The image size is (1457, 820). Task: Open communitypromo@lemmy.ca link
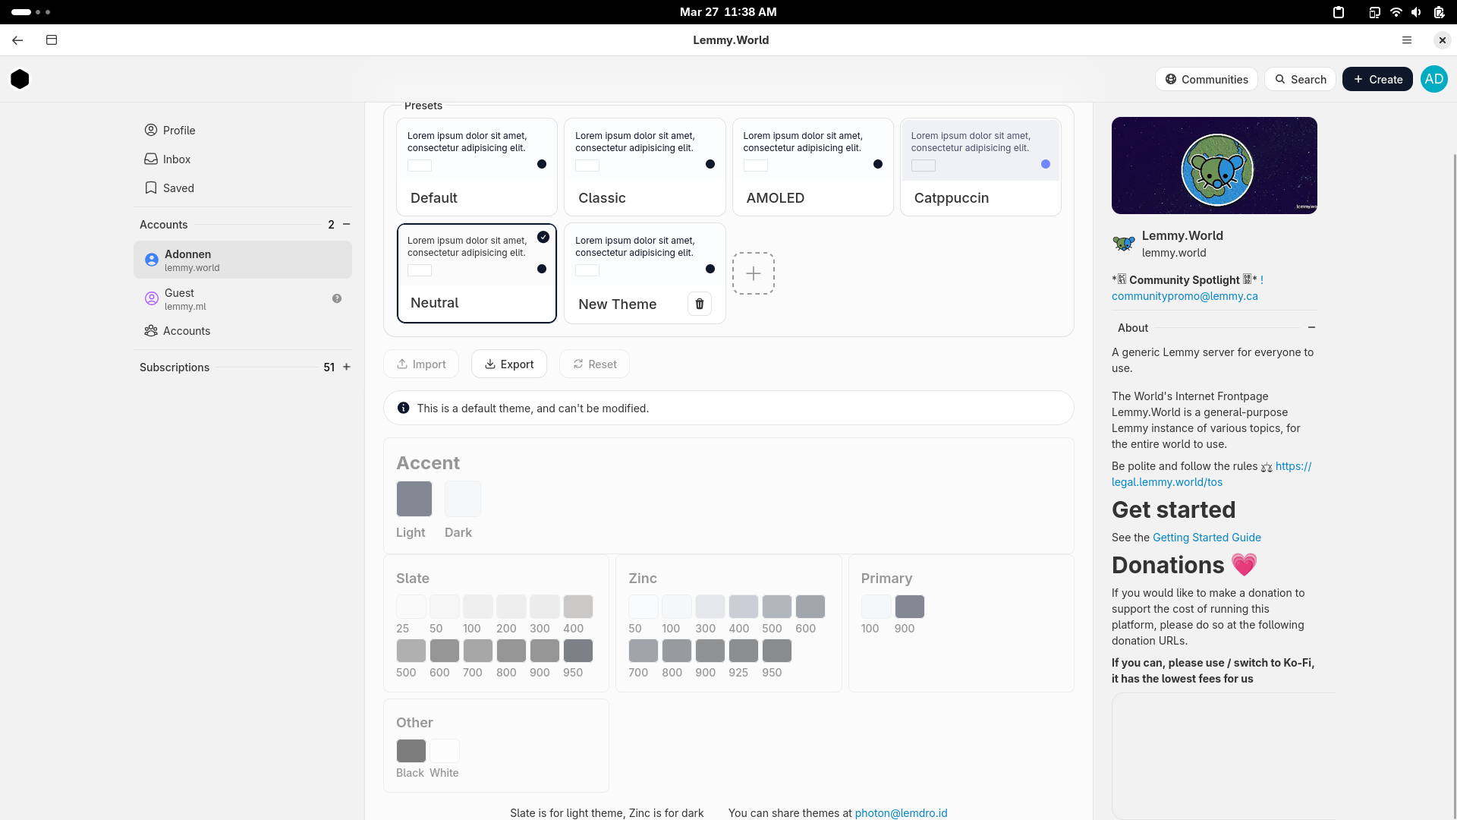coord(1185,296)
